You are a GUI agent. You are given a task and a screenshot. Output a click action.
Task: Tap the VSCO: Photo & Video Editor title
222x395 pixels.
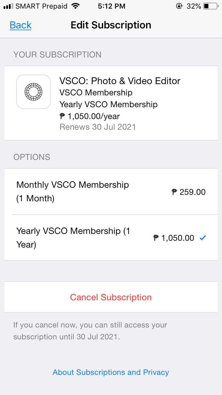(120, 81)
